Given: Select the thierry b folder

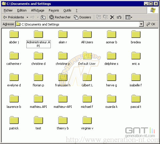Looking at the screenshot, I should [63, 123].
